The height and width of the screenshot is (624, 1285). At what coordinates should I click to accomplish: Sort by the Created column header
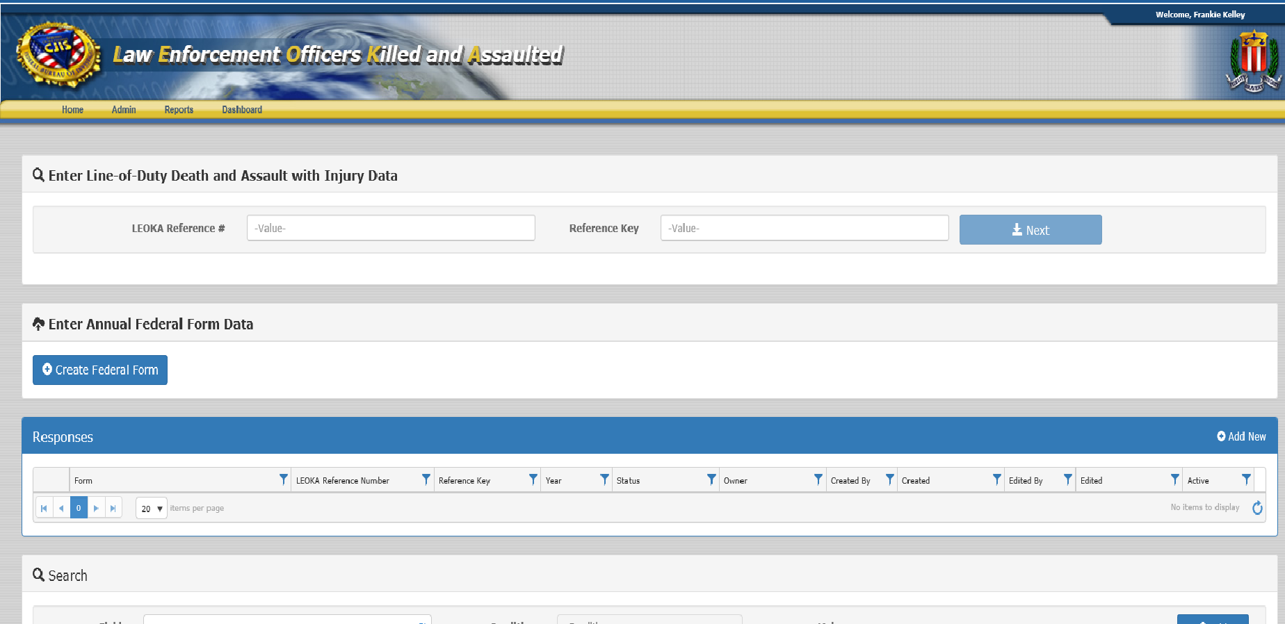point(916,481)
